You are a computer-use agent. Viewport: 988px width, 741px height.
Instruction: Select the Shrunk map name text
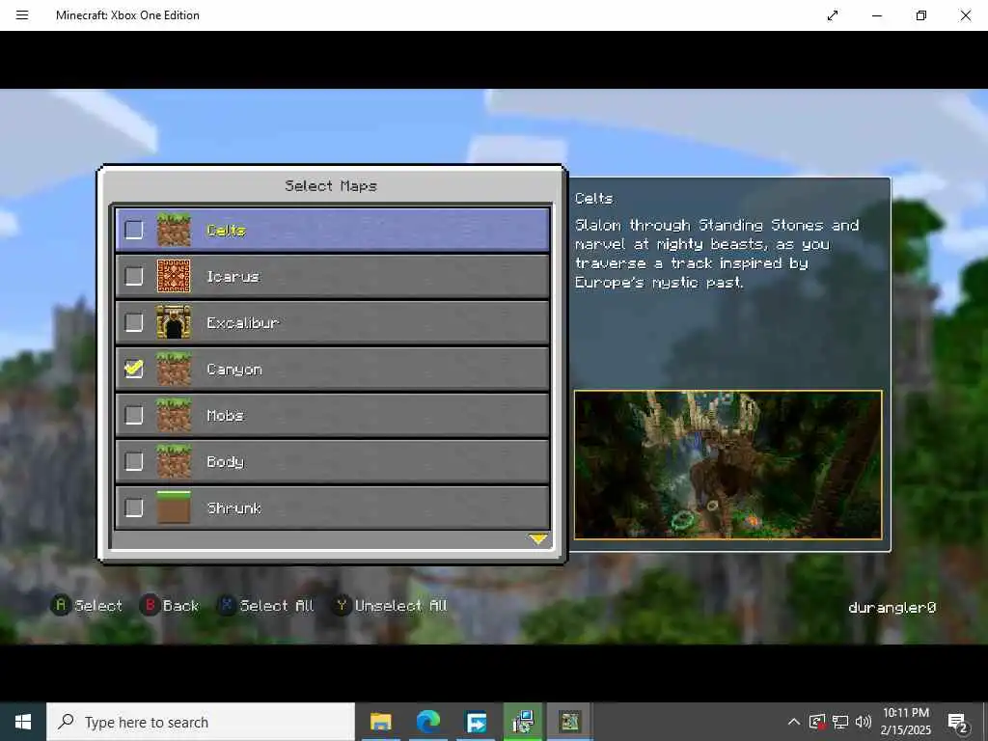(x=233, y=508)
